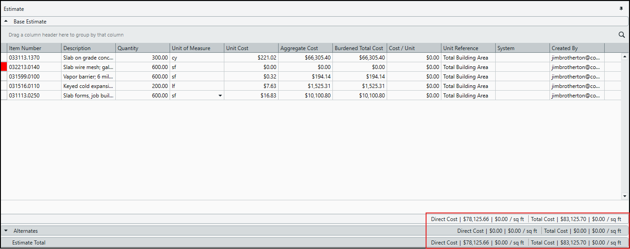Click the Unit of Measure column header
The width and height of the screenshot is (630, 249).
(x=197, y=48)
